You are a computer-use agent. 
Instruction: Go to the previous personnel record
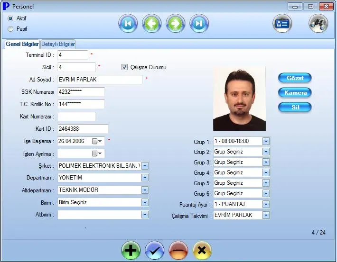[151, 24]
